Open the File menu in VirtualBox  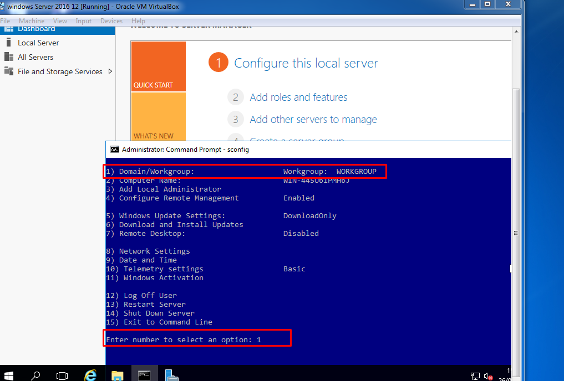[5, 21]
